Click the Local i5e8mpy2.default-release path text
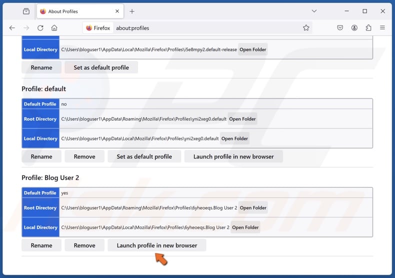Screen dimensions: 395x278 149,49
